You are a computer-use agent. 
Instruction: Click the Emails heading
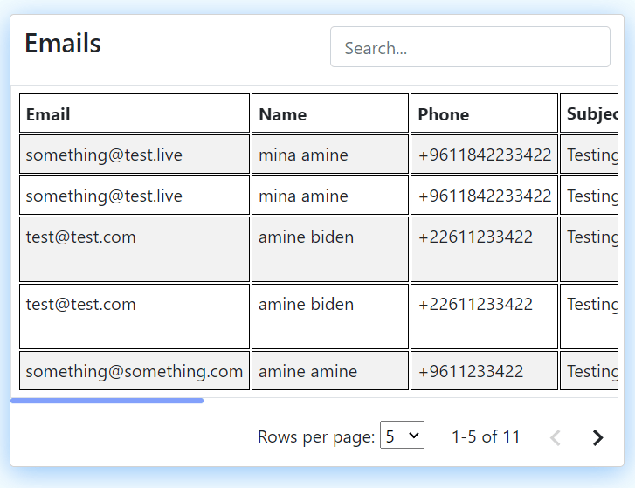click(x=63, y=43)
